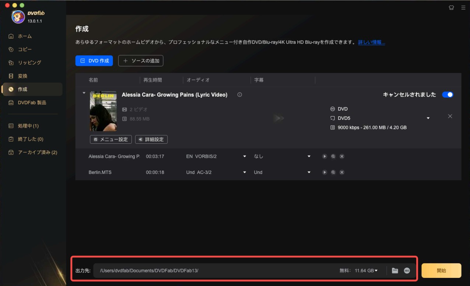Viewport: 470px width, 286px height.
Task: Click the 再生時間 column header
Action: tap(152, 80)
